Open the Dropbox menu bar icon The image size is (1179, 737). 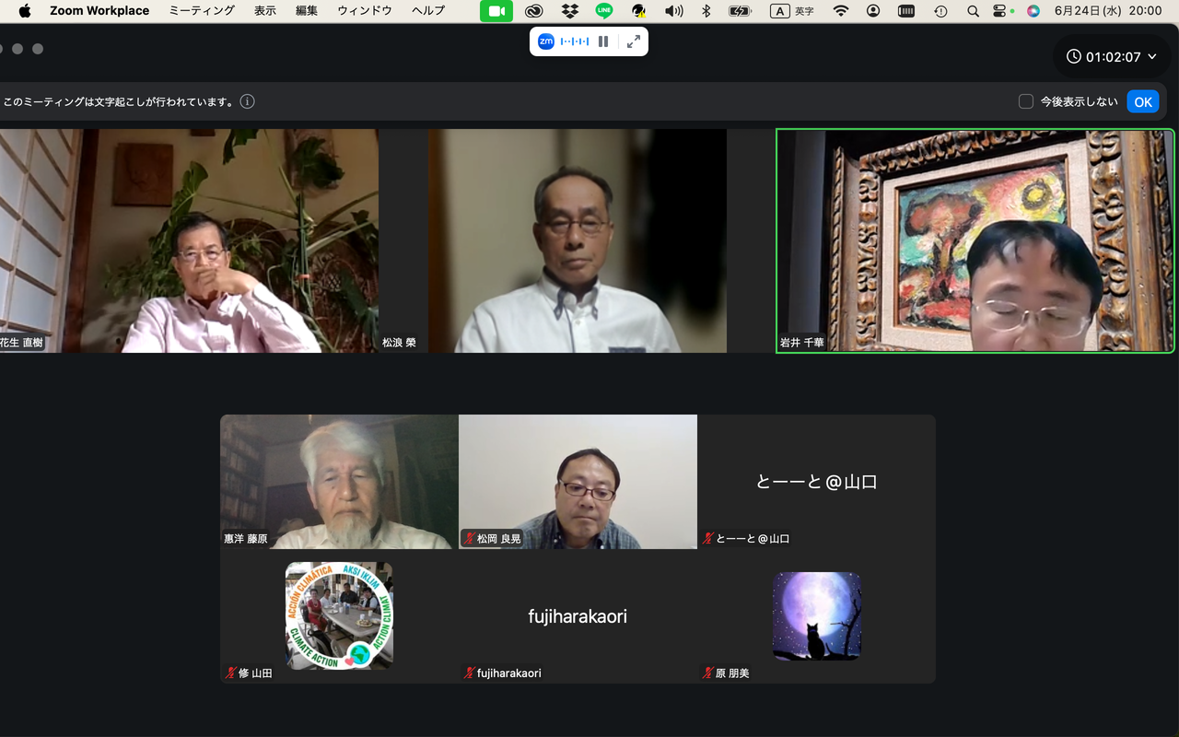tap(570, 11)
